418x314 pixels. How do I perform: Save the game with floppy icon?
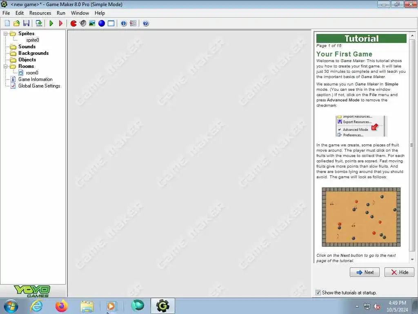(26, 23)
